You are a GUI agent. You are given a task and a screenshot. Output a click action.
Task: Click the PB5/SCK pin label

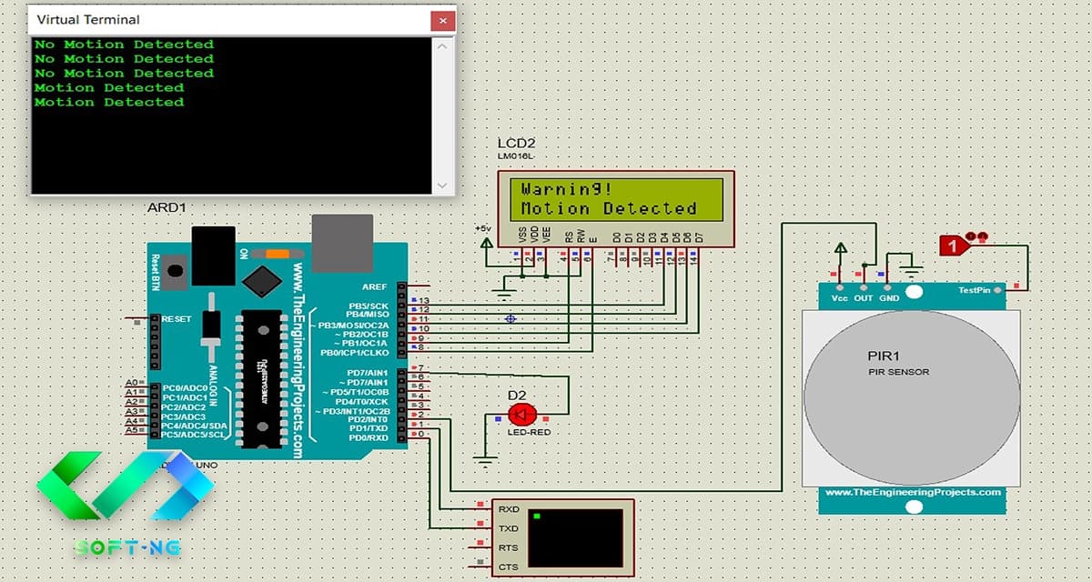tap(369, 306)
